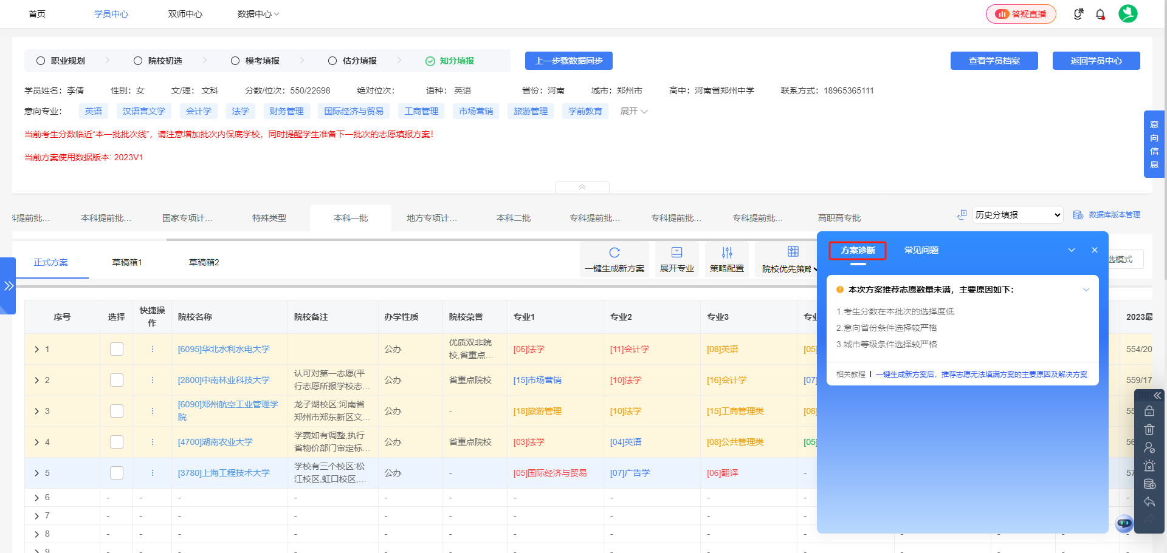Viewport: 1167px width, 553px height.
Task: Switch to 常见问题 tab in panel
Action: click(x=921, y=250)
